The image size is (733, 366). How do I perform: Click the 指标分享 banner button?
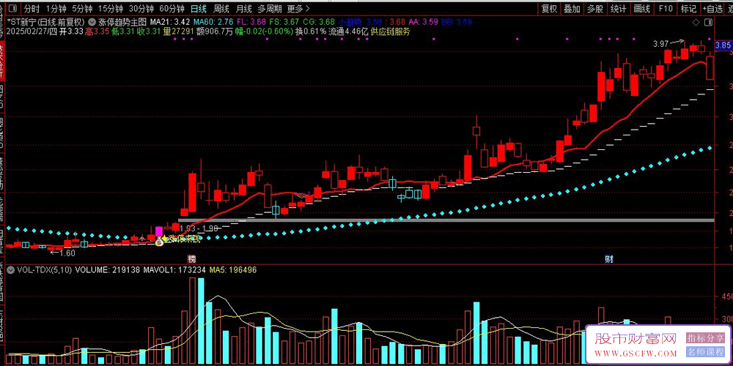point(704,337)
